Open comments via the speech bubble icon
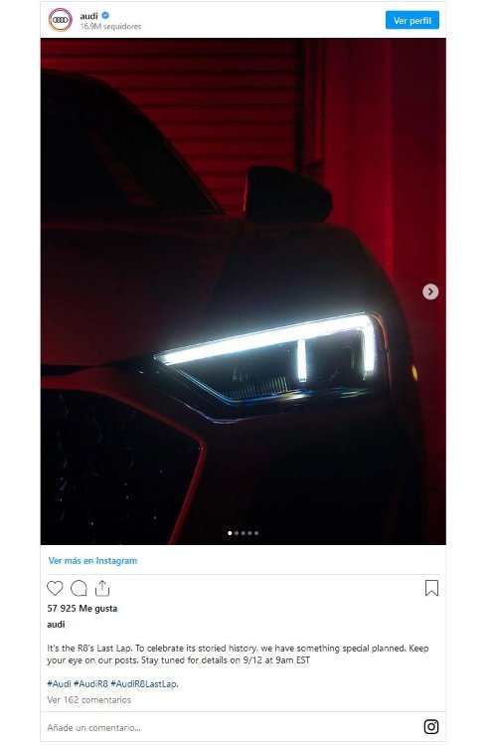The height and width of the screenshot is (746, 493). pos(79,589)
